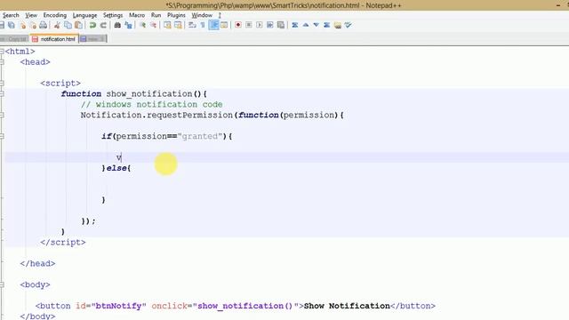Screen dimensions: 569x320
Task: Click the Close All documents icon
Action: pyautogui.click(x=33, y=25)
